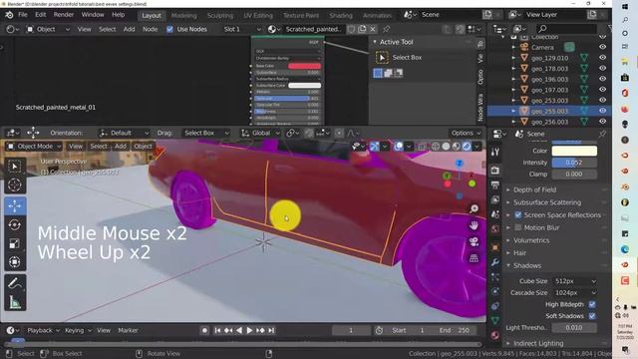This screenshot has height=359, width=638.
Task: Open the Object Mode dropdown
Action: (x=34, y=147)
